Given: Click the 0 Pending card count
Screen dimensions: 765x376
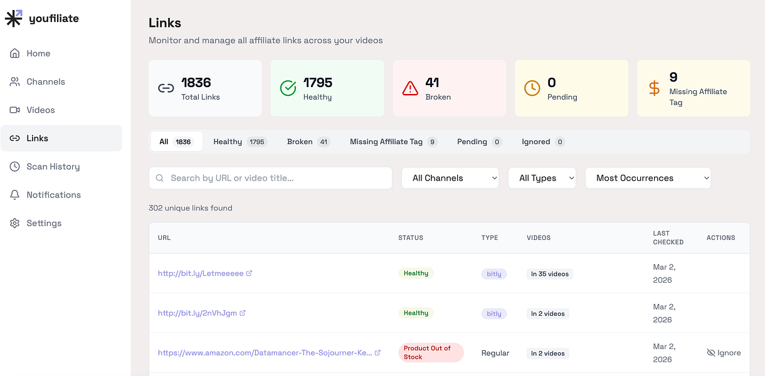Looking at the screenshot, I should click(x=552, y=82).
